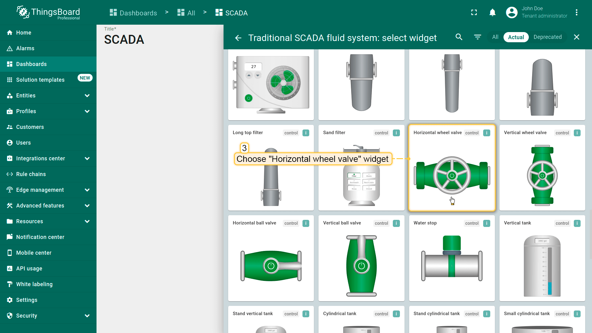
Task: Open the user menu three dots
Action: point(576,12)
